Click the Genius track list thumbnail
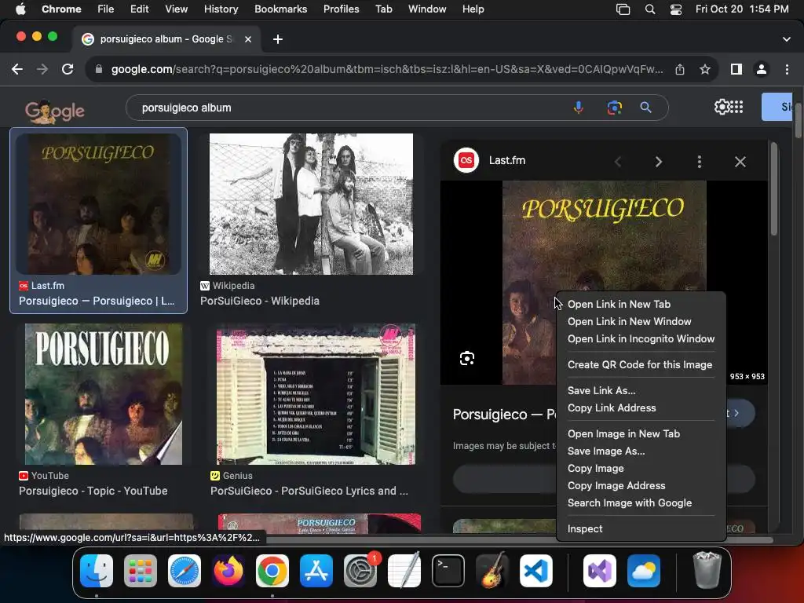804x603 pixels. pos(316,394)
